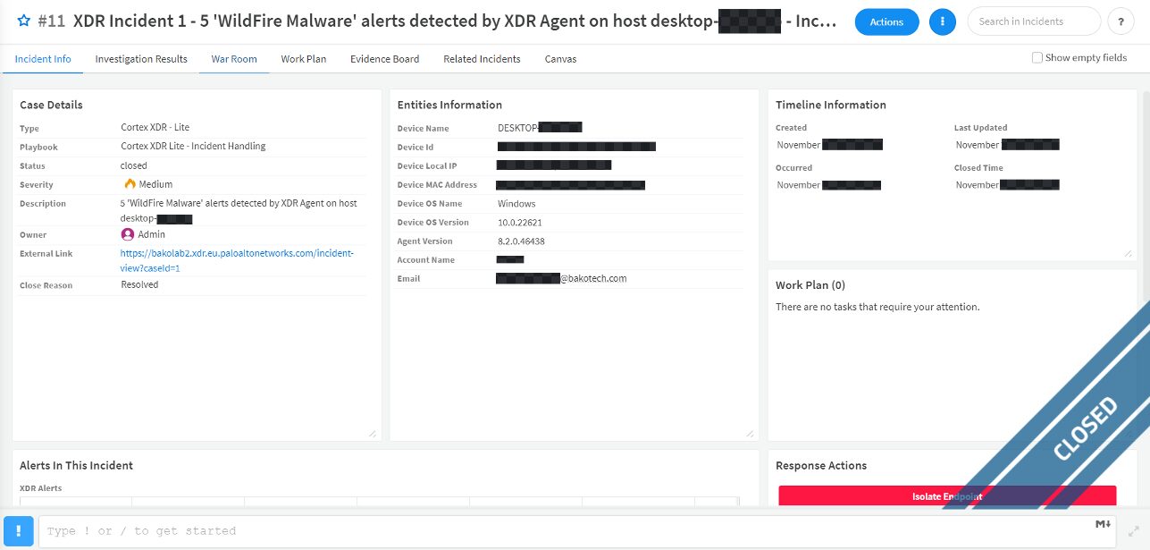The height and width of the screenshot is (550, 1150).
Task: Select the Device Name value DESKTOP
Action: (540, 128)
